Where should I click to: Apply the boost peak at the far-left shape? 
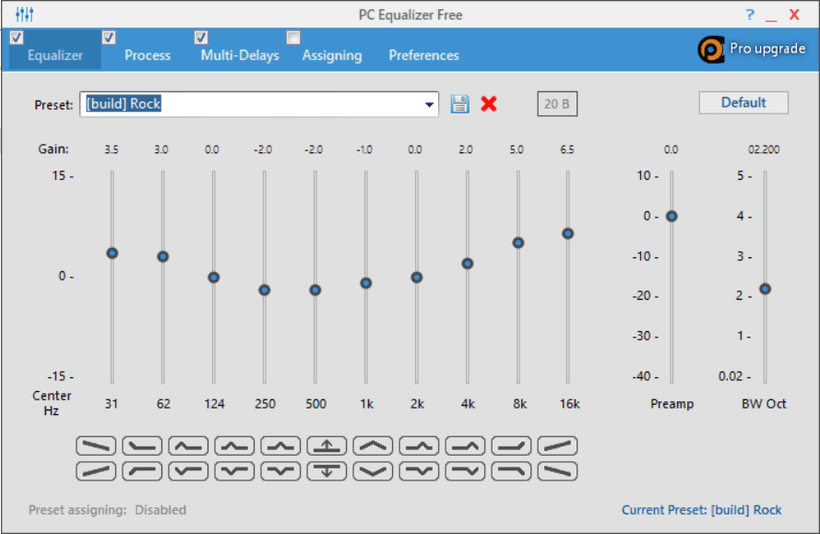[188, 446]
